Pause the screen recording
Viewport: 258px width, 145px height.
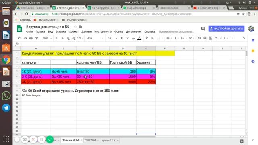42,140
